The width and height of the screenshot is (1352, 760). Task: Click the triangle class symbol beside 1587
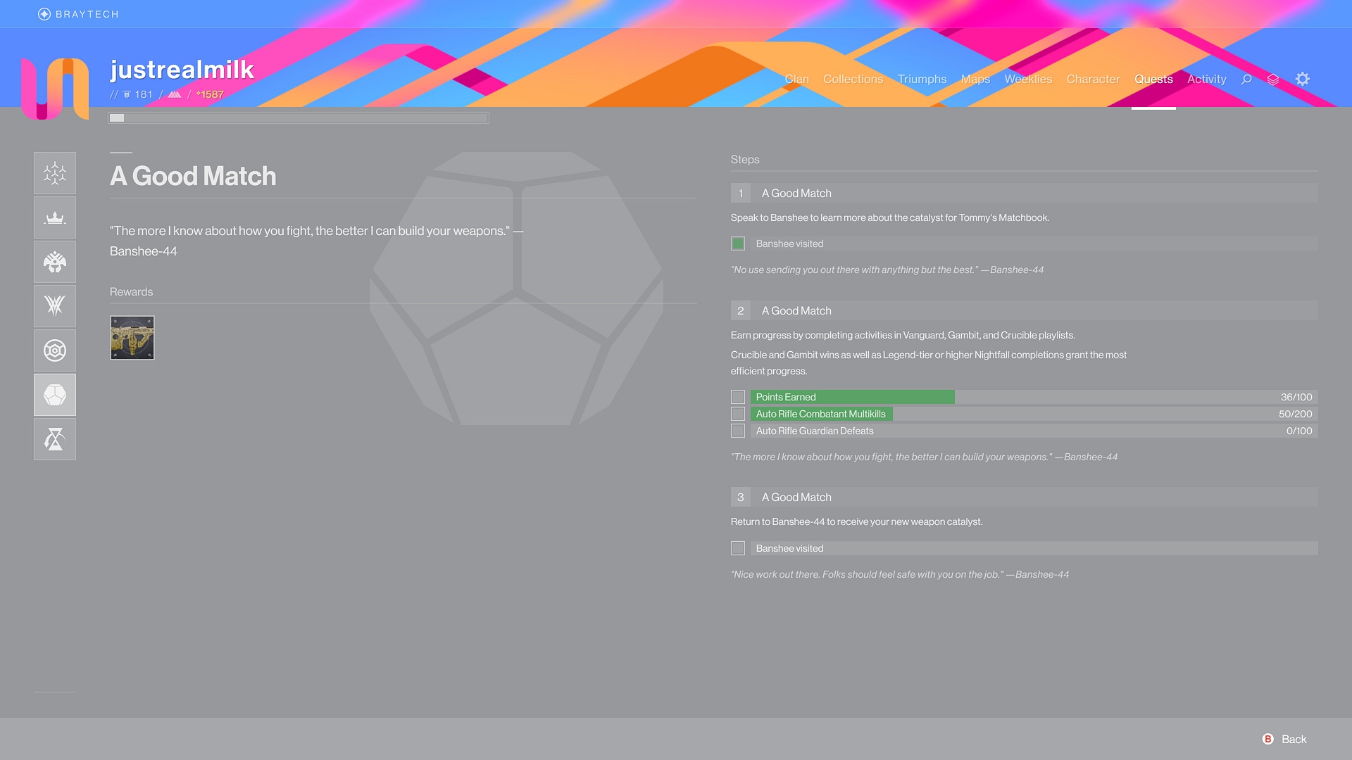pos(175,94)
